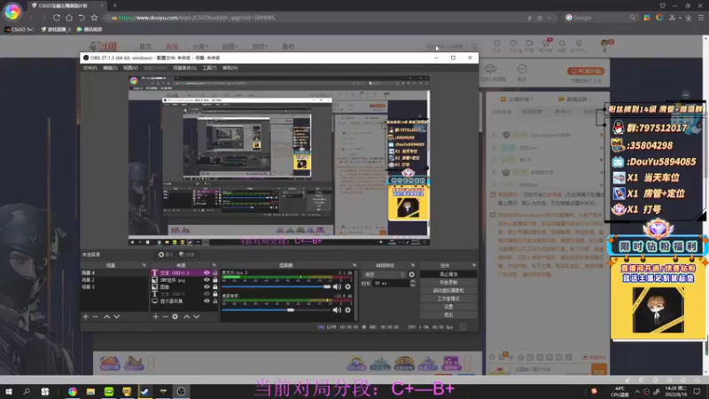This screenshot has height=399, width=709.
Task: Open Steam icon on the taskbar
Action: pyautogui.click(x=144, y=391)
